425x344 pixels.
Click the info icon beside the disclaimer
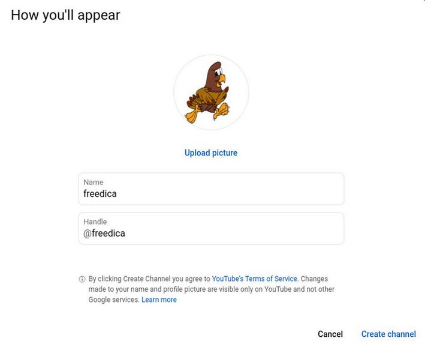tap(82, 279)
